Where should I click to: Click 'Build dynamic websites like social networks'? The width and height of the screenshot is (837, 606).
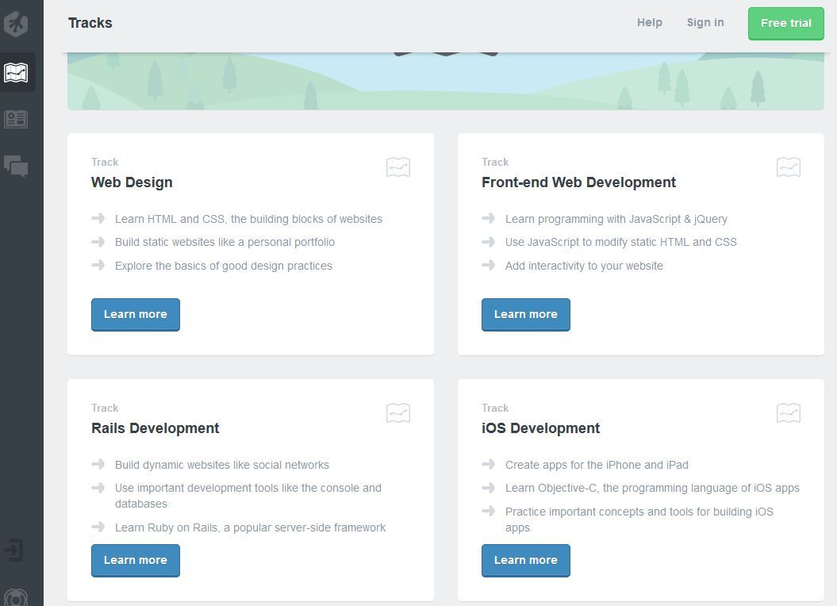tap(222, 465)
